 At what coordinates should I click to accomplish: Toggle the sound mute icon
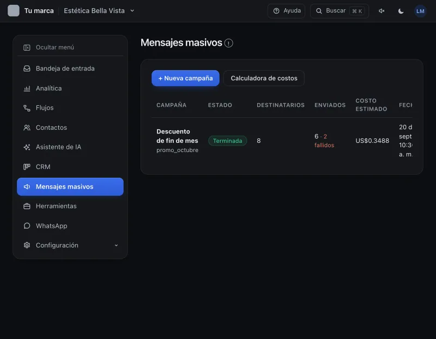tap(381, 11)
